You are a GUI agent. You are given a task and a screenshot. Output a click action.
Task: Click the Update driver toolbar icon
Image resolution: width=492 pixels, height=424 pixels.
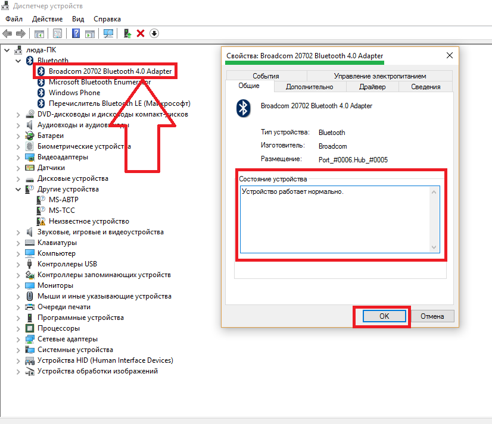(x=127, y=33)
